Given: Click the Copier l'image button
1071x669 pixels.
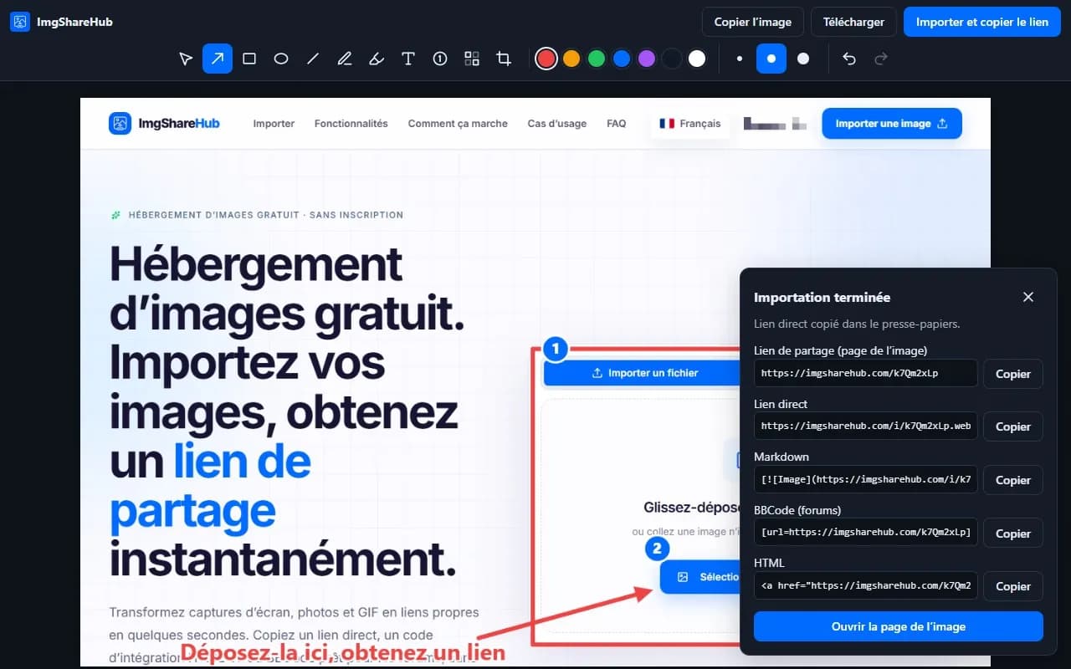Looking at the screenshot, I should 753,22.
